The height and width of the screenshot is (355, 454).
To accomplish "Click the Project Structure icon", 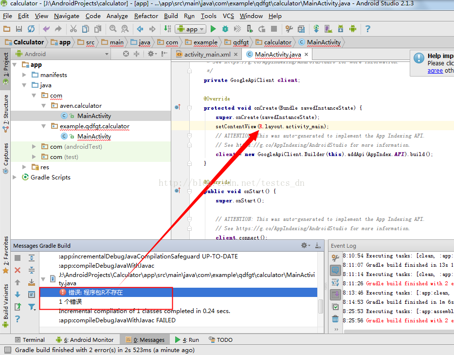I will [301, 29].
